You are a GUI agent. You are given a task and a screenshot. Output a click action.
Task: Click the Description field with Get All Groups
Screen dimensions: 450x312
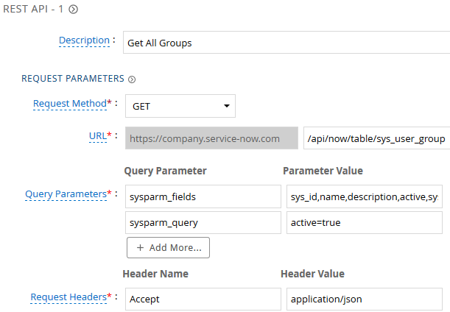286,43
